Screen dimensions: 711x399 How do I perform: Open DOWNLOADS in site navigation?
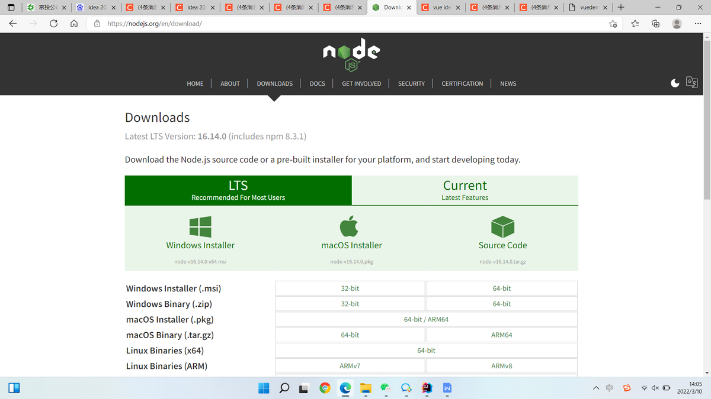point(274,83)
